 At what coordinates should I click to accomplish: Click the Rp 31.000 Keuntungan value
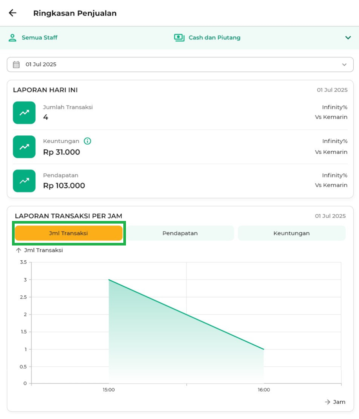click(61, 152)
